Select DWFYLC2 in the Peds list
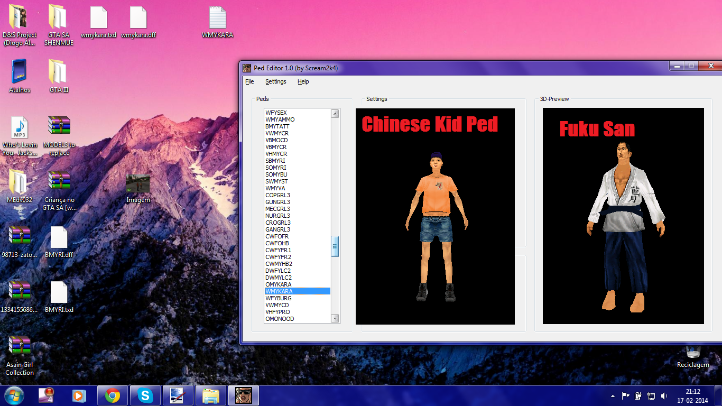Viewport: 722px width, 406px height. pos(298,271)
